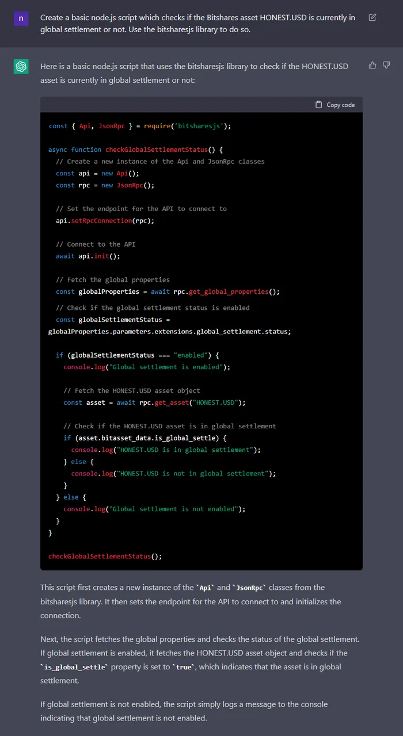The image size is (403, 736).
Task: Click the comment '// Fetch the HONEST.USD asset object'
Action: [x=132, y=390]
